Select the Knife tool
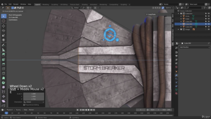Image resolution: width=211 pixels, height=119 pixels. tap(4, 73)
